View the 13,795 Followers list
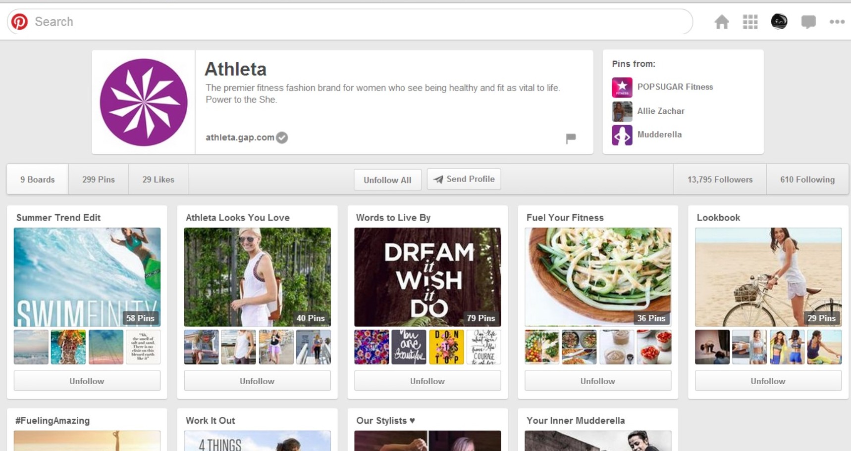 [720, 180]
